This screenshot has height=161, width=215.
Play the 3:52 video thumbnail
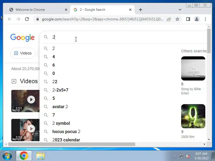click(x=25, y=130)
